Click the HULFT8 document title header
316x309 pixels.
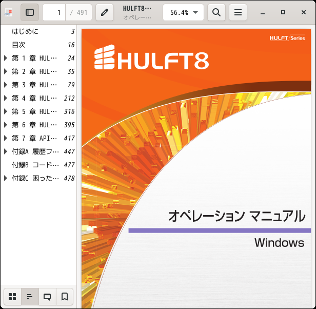click(x=137, y=9)
